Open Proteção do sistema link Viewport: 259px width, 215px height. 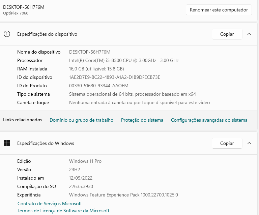pos(142,120)
